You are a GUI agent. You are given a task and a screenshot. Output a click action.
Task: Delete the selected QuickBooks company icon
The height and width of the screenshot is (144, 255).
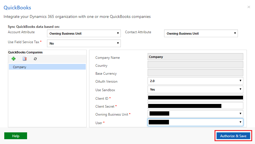pos(25,59)
